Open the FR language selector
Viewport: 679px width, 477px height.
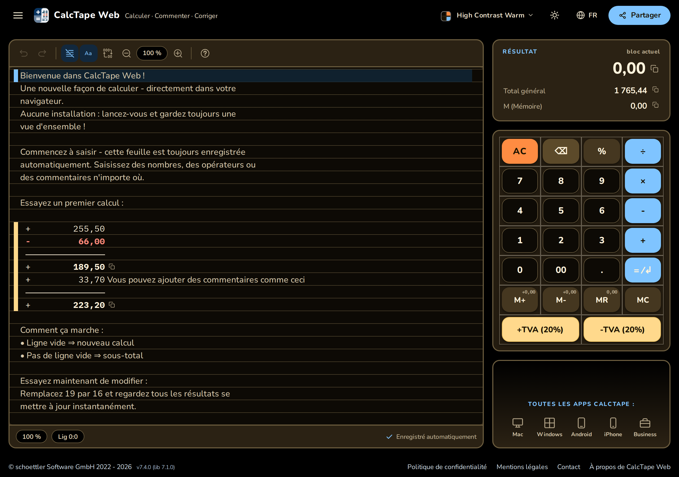[587, 15]
